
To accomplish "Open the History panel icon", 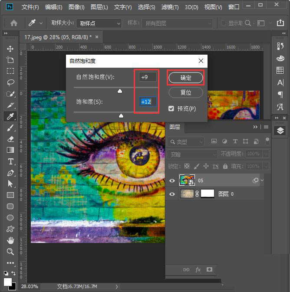I will point(280,46).
